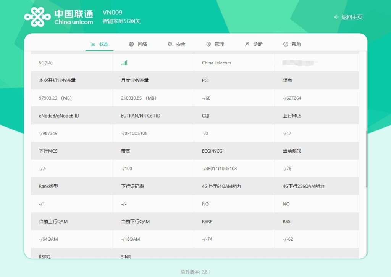Screen dimensions: 391x277
Task: Click the question mark icon beside 帮助
Action: [286, 44]
